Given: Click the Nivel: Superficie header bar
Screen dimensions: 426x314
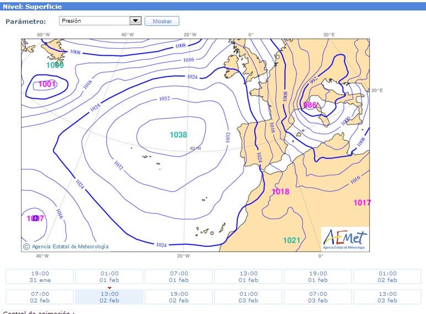Looking at the screenshot, I should click(x=213, y=7).
